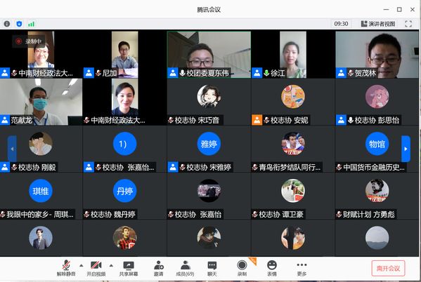Enter full screen mode icon
Viewport: 421px width, 282px height.
pos(408,24)
